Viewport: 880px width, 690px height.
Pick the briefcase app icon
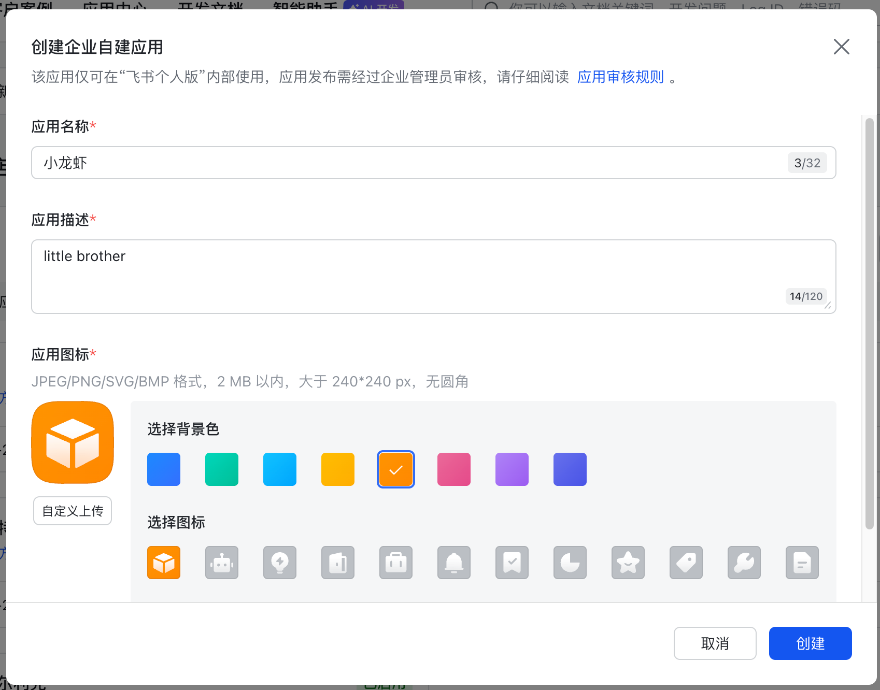396,563
